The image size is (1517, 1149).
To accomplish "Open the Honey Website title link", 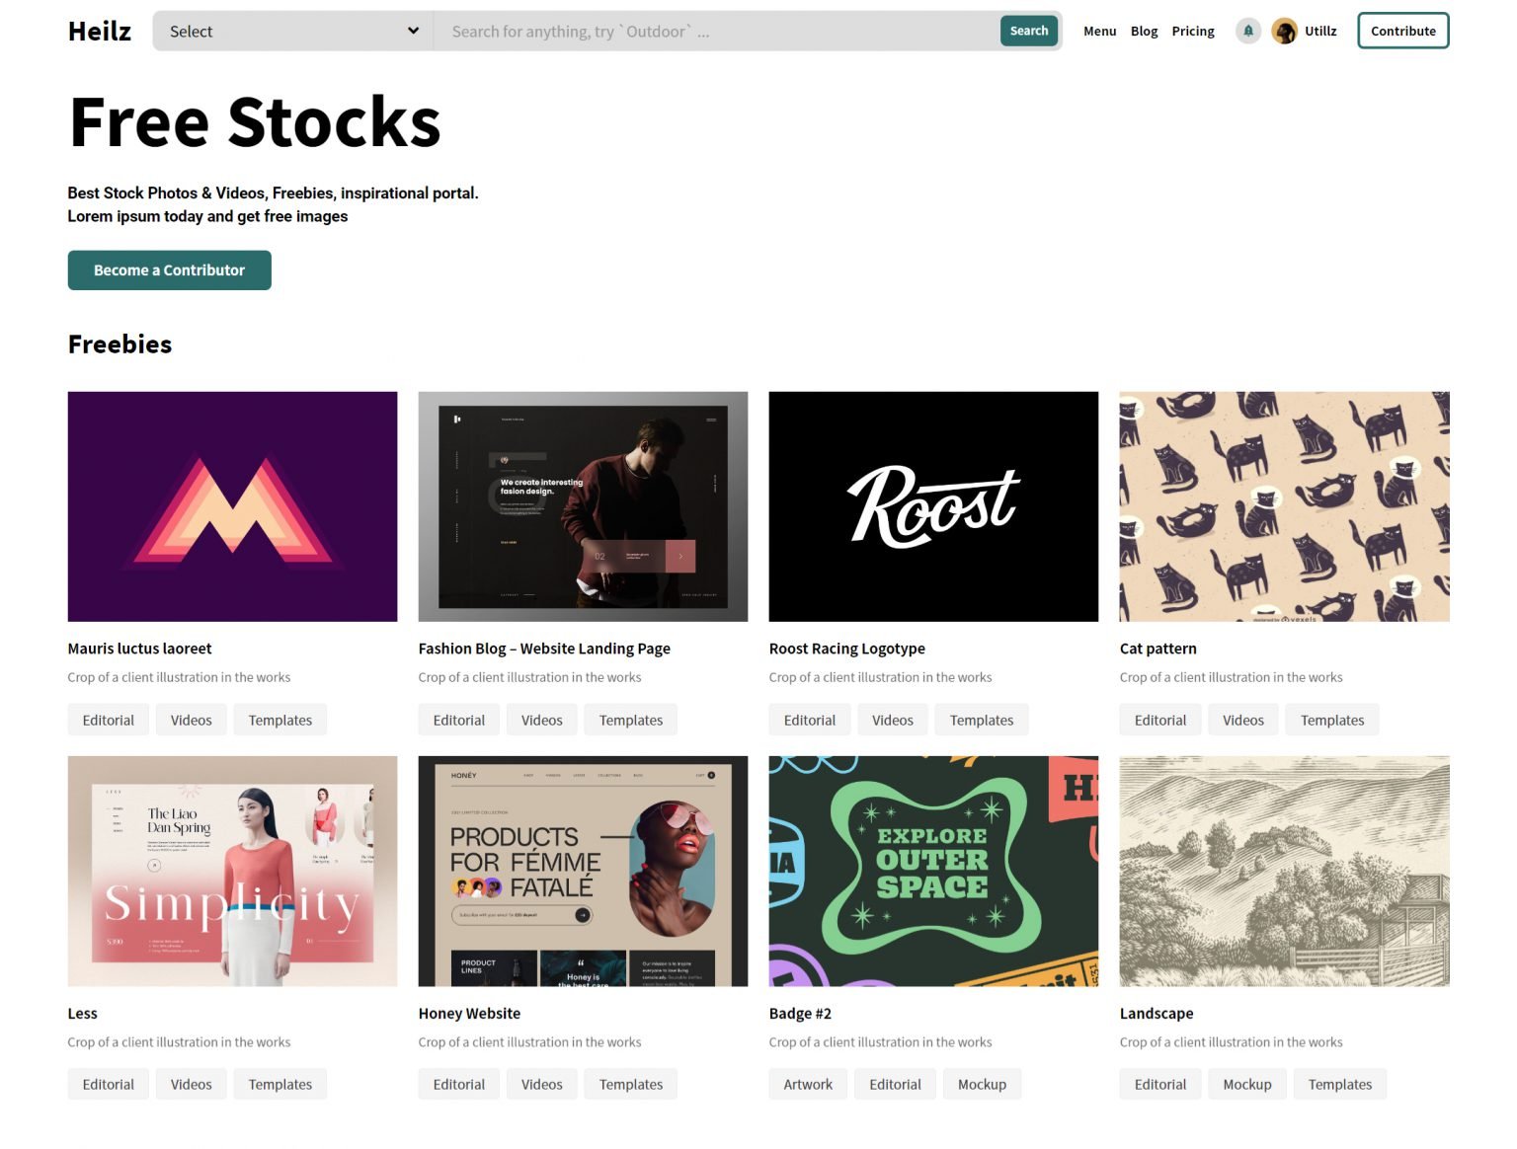I will (469, 1013).
